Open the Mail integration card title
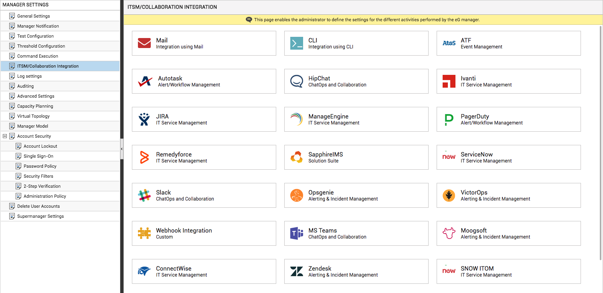Screen dimensions: 603x293 coord(162,40)
